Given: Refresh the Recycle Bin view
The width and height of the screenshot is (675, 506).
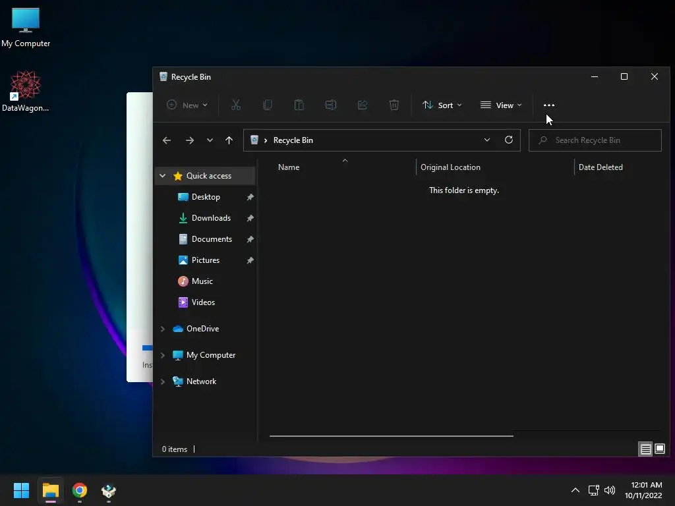Looking at the screenshot, I should click(x=509, y=140).
